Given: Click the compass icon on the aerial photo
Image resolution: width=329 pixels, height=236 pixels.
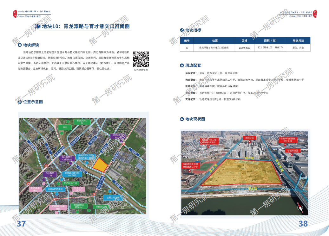Looking at the screenshot, I should click(300, 207).
